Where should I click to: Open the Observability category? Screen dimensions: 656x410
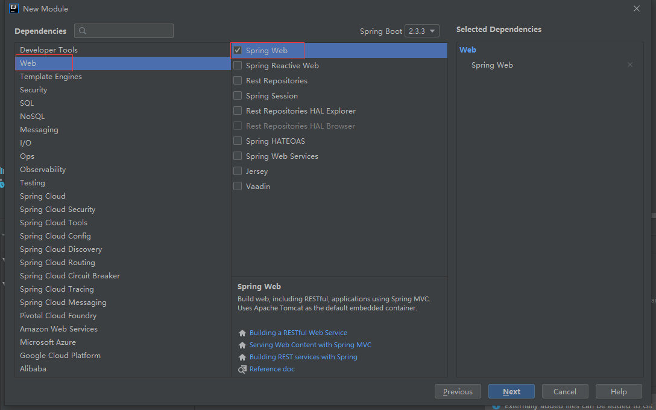[122, 170]
